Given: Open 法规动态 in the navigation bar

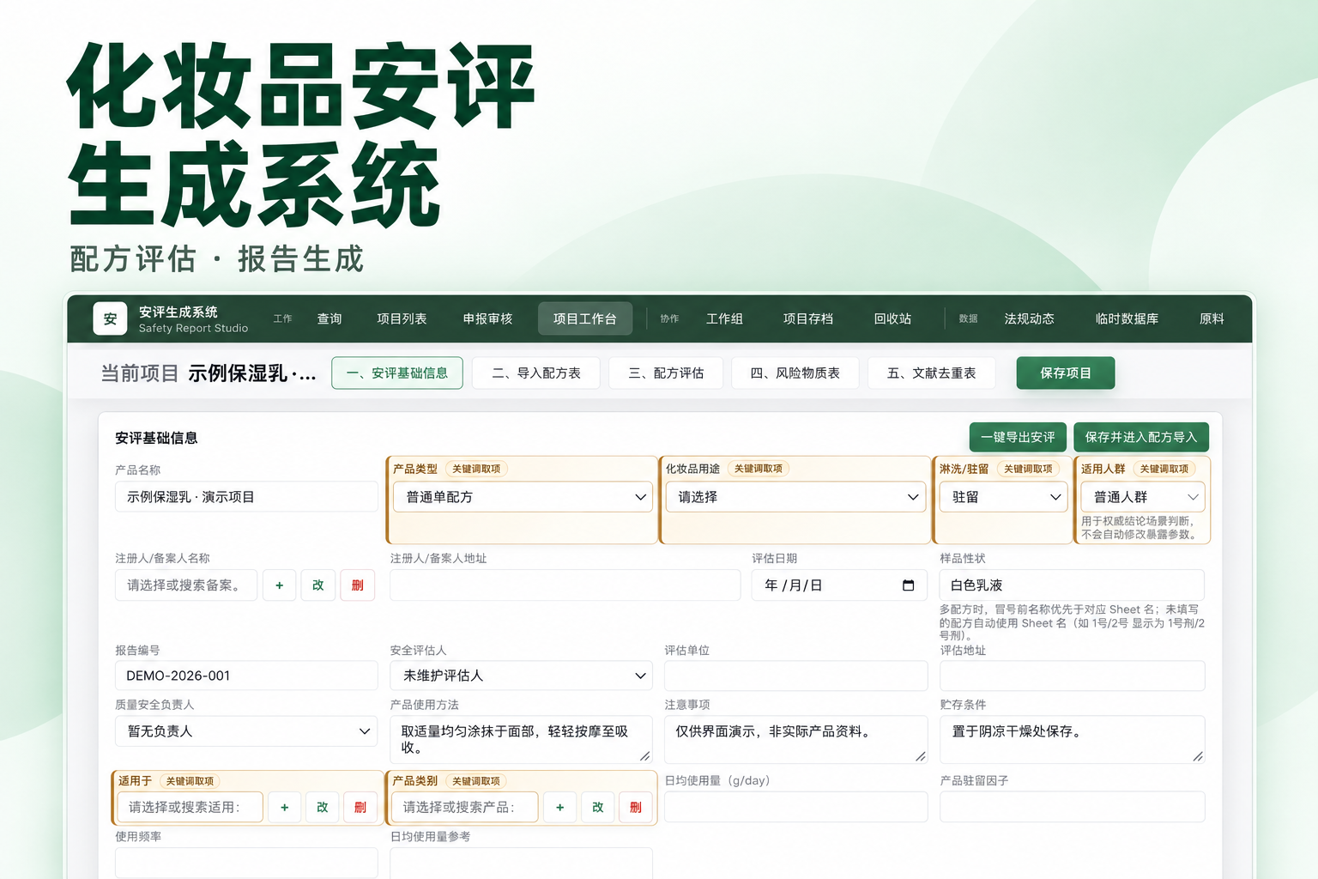Looking at the screenshot, I should pos(1029,318).
